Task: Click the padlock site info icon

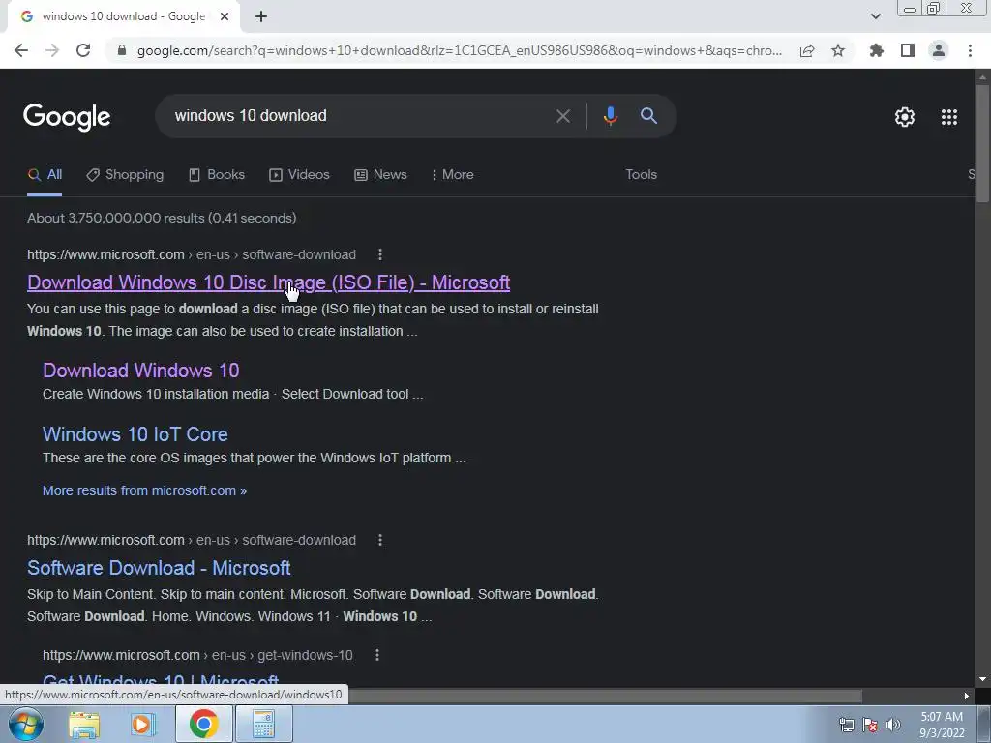Action: (x=121, y=50)
